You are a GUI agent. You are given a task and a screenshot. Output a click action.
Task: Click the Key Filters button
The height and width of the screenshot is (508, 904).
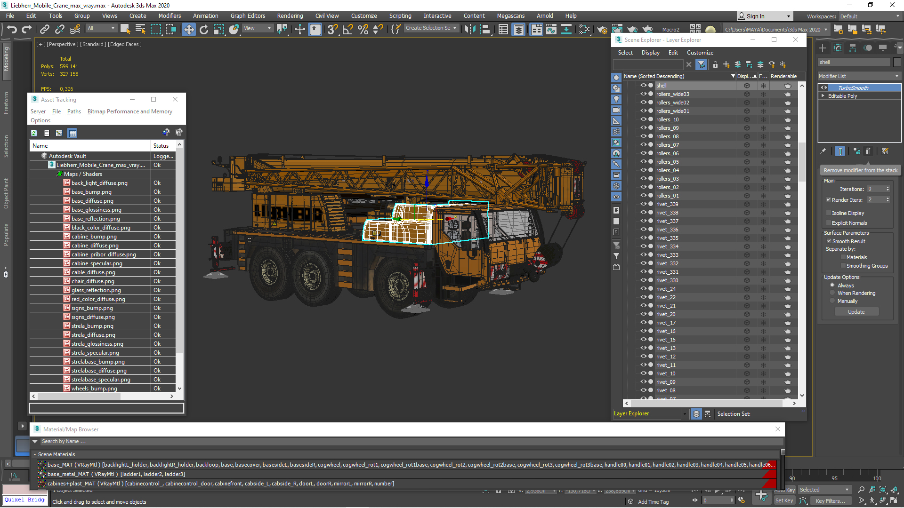coord(830,500)
